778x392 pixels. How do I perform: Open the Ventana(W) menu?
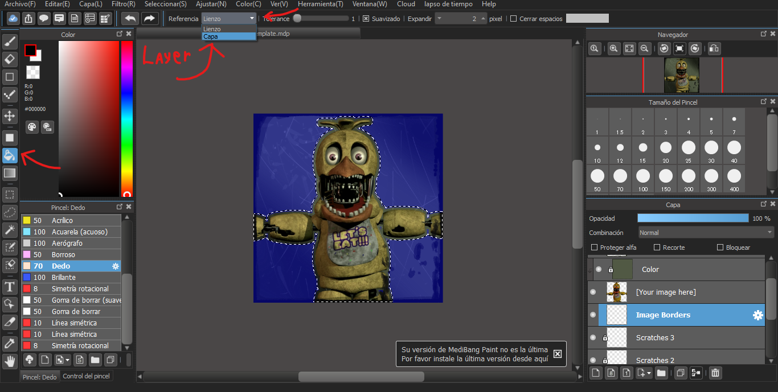370,4
